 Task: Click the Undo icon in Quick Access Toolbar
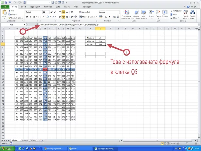(10, 3)
